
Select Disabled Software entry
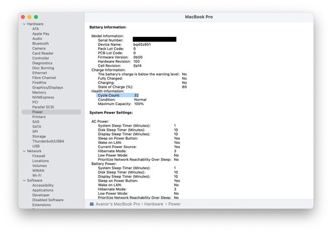tap(48, 200)
